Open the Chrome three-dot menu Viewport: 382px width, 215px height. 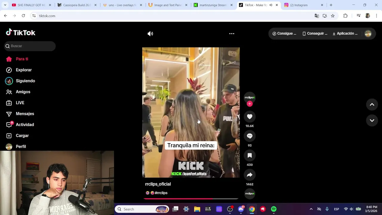(376, 16)
